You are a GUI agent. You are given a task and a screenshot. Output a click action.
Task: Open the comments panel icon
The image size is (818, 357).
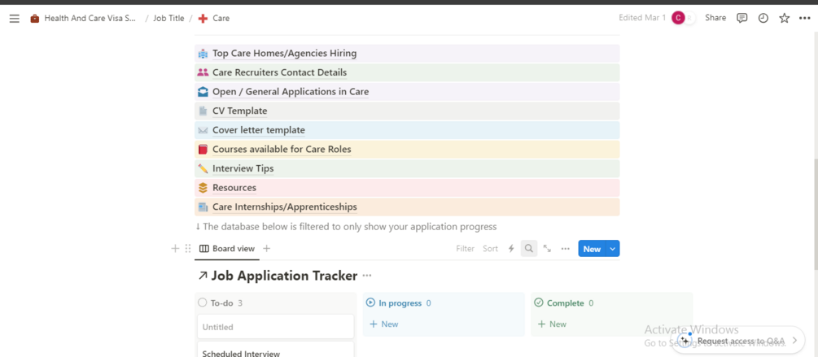tap(741, 18)
